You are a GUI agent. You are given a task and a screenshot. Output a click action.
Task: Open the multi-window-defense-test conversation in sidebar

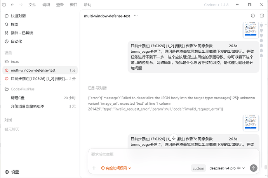[x=40, y=70]
